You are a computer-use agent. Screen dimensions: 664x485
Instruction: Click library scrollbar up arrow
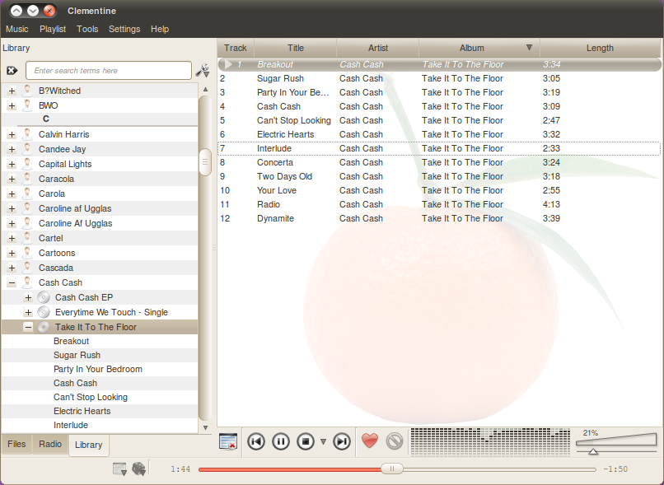point(205,89)
